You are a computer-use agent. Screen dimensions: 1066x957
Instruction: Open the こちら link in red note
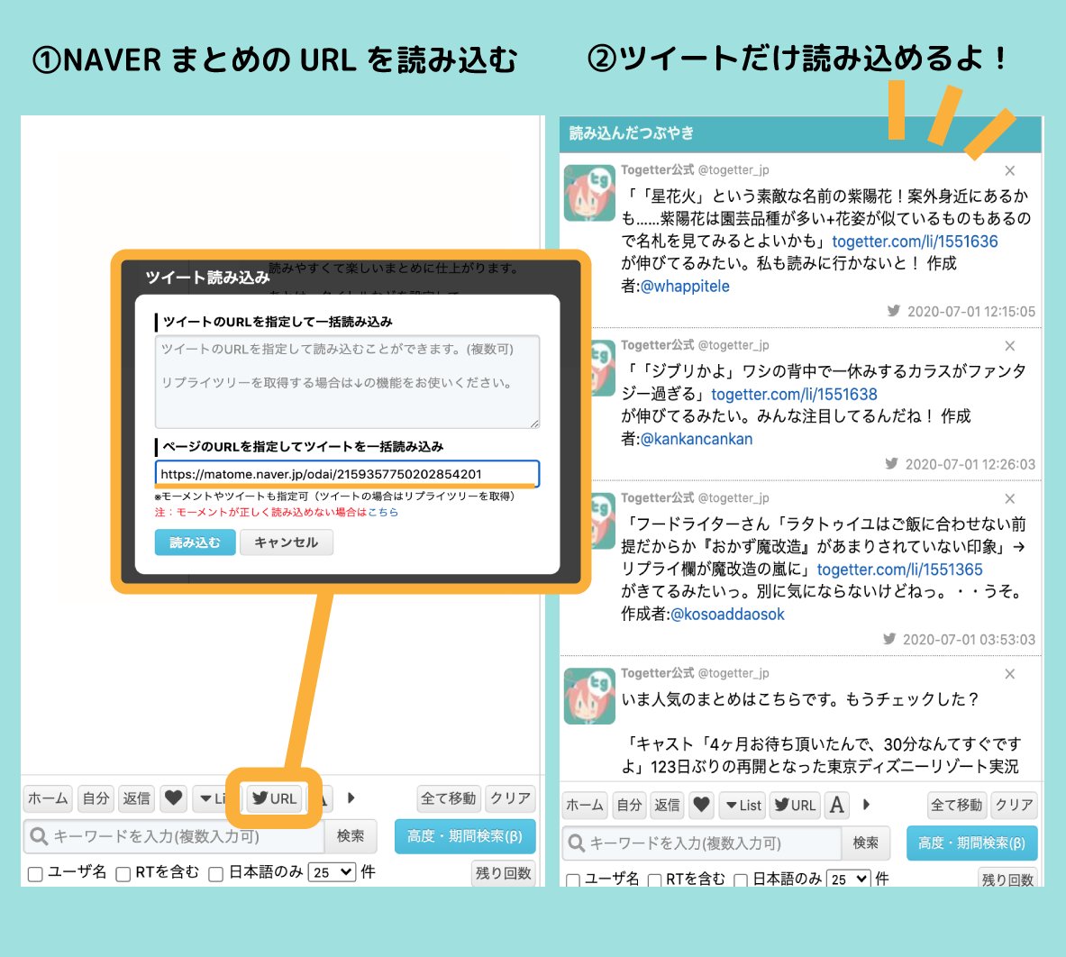(x=383, y=512)
